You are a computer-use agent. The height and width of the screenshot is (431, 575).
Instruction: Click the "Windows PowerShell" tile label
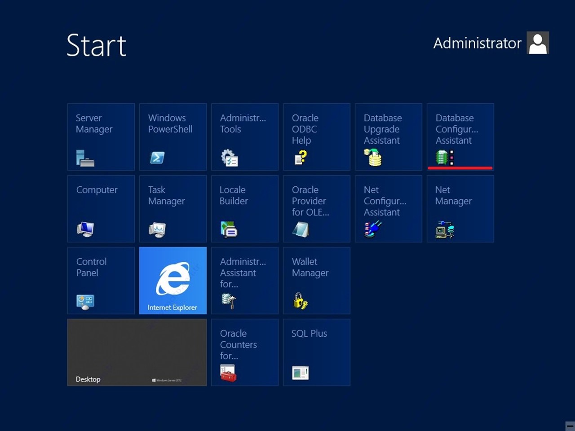[170, 123]
